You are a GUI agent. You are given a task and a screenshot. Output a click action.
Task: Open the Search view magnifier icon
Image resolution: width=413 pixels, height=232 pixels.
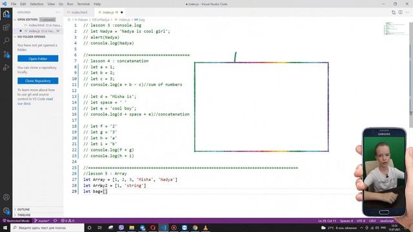click(6, 40)
